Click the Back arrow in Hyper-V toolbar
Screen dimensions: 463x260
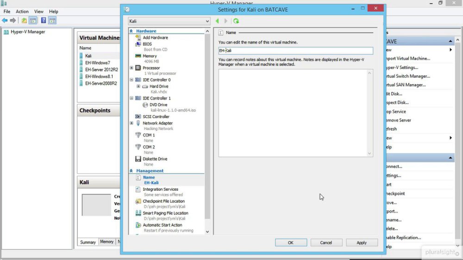pos(5,20)
